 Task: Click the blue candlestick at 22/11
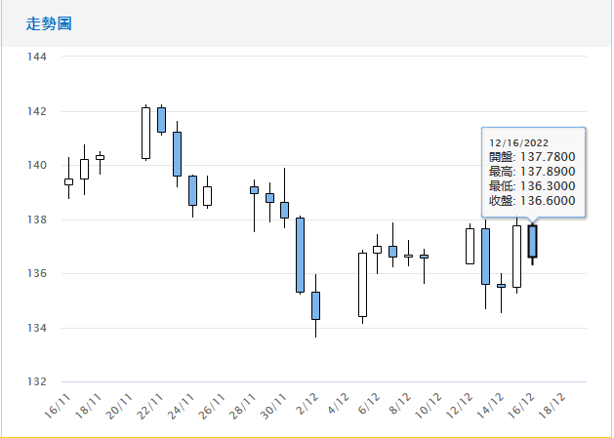point(161,119)
